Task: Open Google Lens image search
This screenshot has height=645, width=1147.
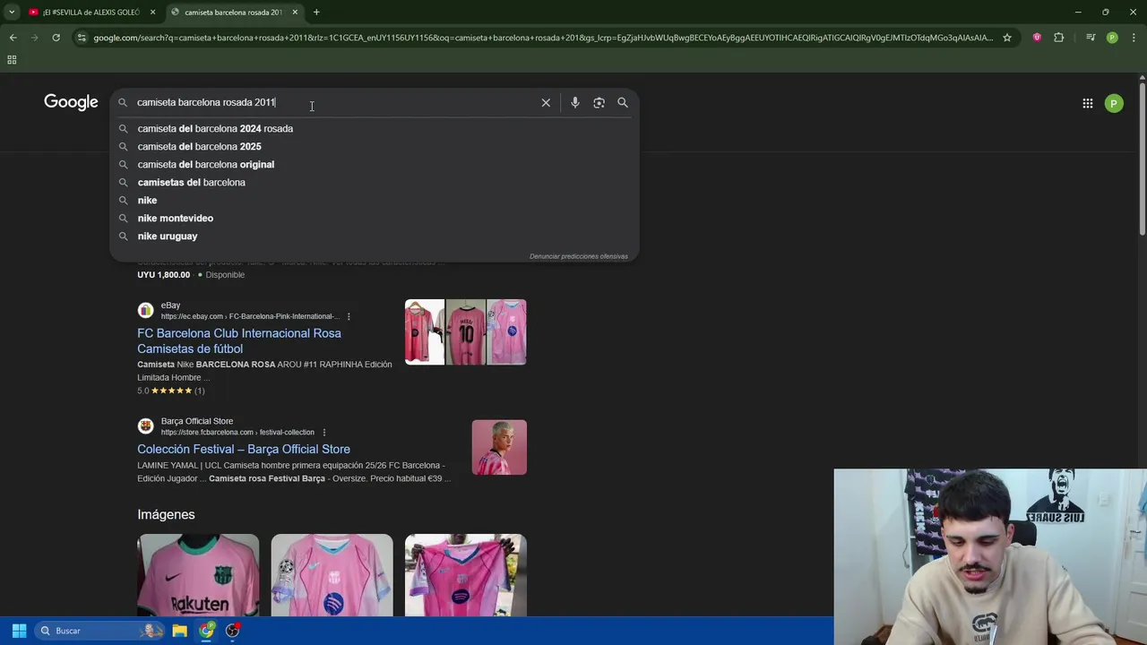Action: 599,102
